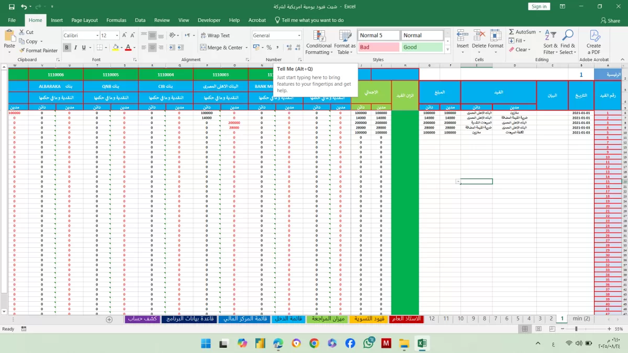This screenshot has width=628, height=353.
Task: Open the General number format dropdown
Action: point(299,36)
